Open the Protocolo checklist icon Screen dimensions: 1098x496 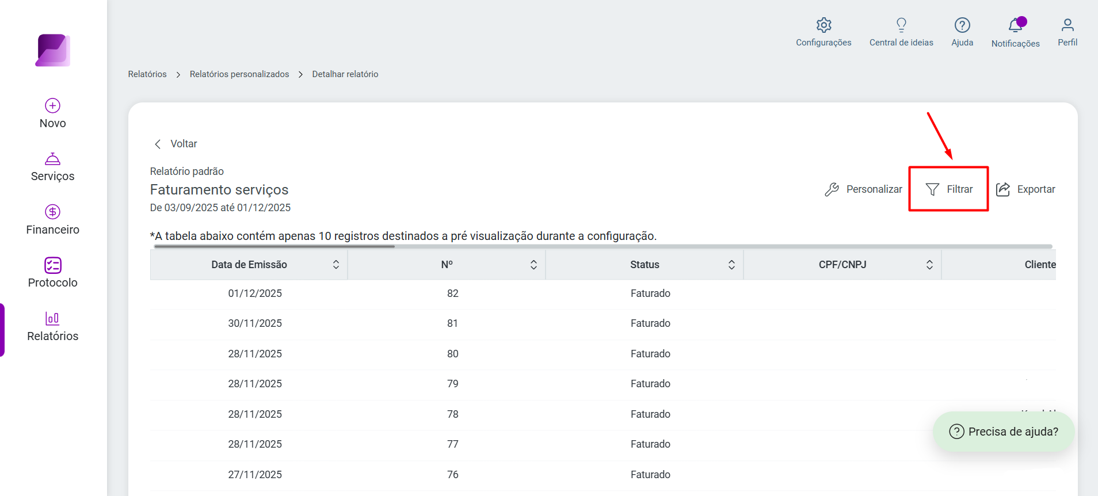click(53, 265)
